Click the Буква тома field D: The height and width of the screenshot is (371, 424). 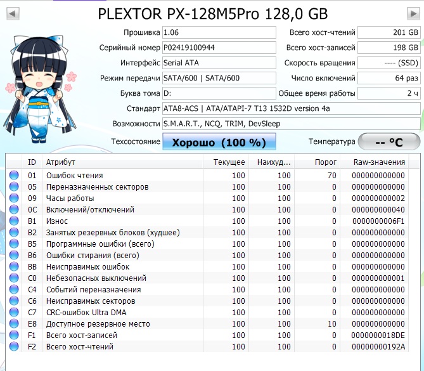(219, 93)
